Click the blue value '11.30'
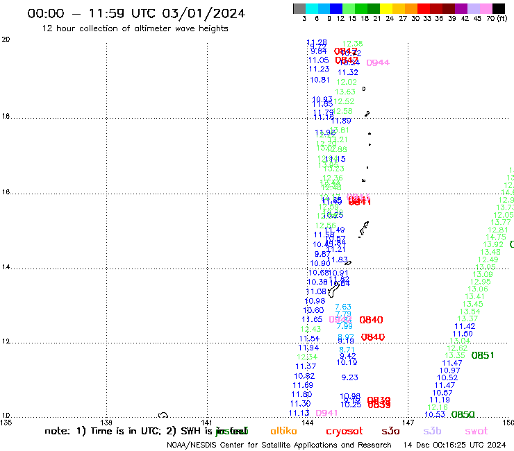Viewport: 514px width, 451px height. (x=300, y=404)
